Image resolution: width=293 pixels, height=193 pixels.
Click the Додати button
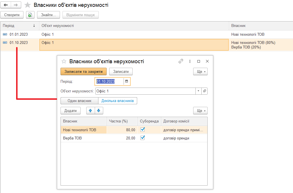[x=70, y=111]
